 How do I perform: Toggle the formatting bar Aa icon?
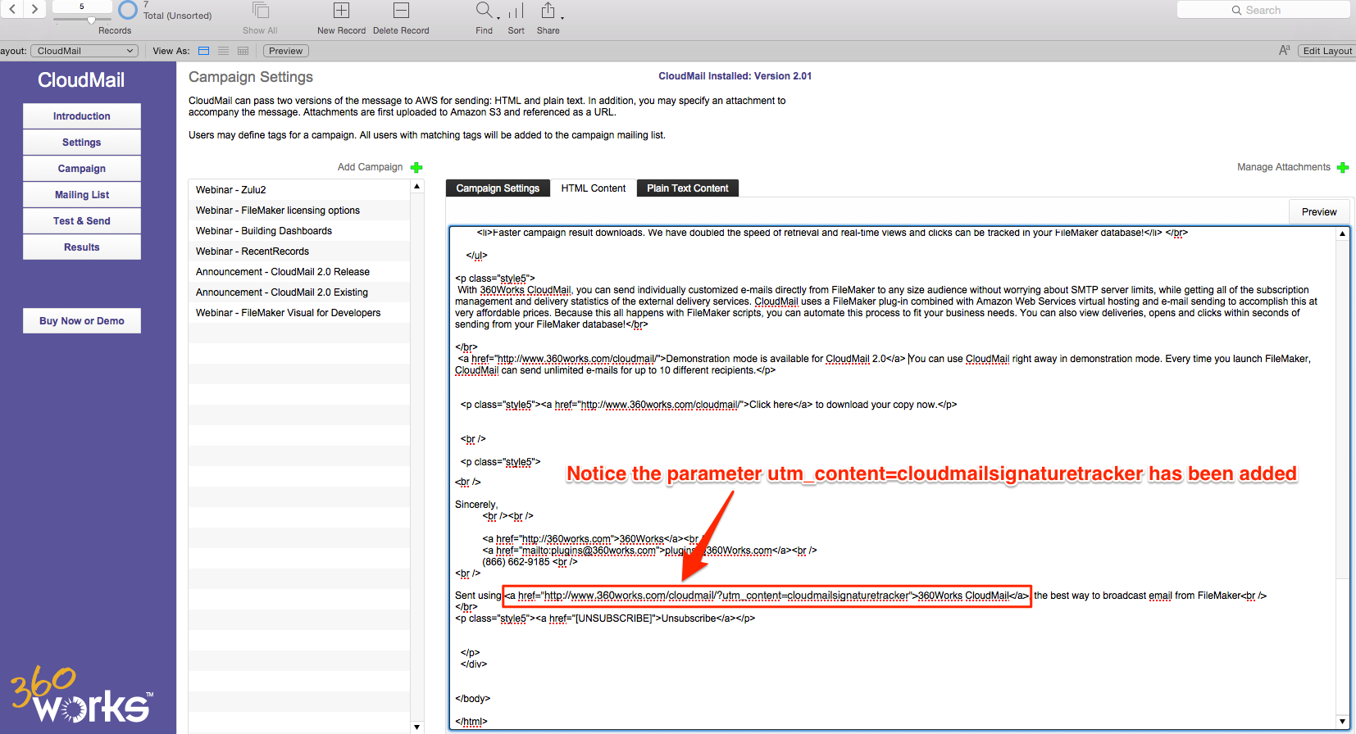pyautogui.click(x=1285, y=51)
